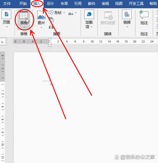Viewport: 158px width, 163px height.
Task: Open the 形状 dropdown arrow
Action: [x=64, y=13]
